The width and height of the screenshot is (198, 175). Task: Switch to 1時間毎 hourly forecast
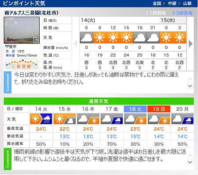[x=156, y=13]
